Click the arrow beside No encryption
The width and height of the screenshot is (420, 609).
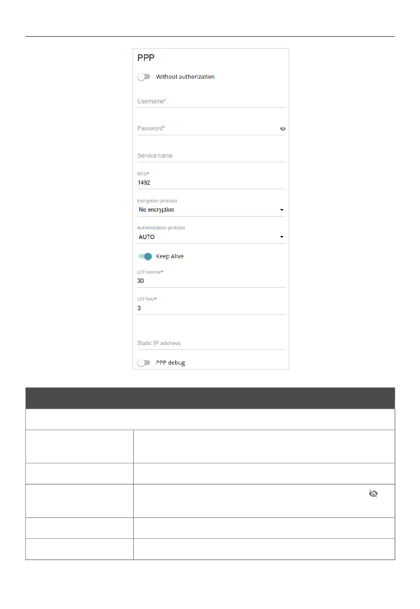(282, 210)
